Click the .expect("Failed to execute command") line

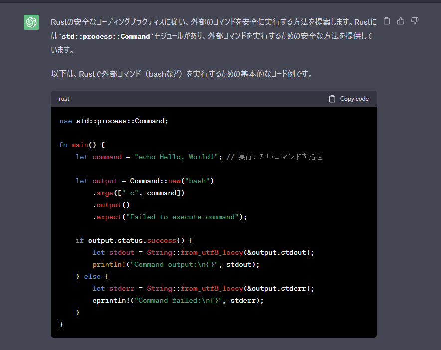(170, 217)
